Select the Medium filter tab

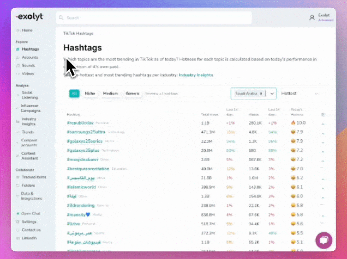[110, 94]
